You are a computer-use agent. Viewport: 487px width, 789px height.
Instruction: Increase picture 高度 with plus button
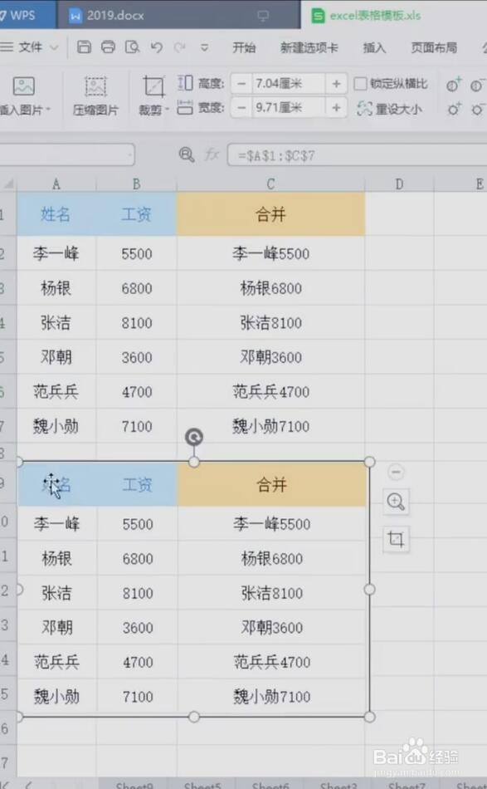[337, 84]
